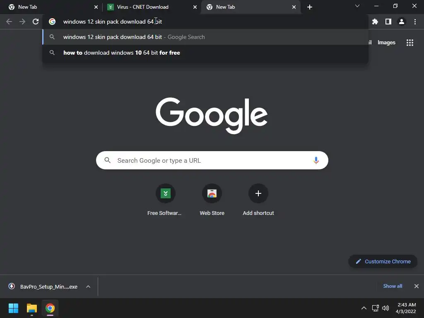This screenshot has width=424, height=318.
Task: Click inside the address bar text
Action: point(113,22)
